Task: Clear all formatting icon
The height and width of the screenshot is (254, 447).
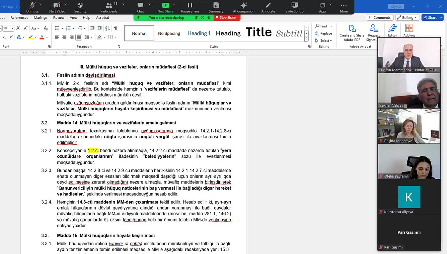Action: coord(46,28)
